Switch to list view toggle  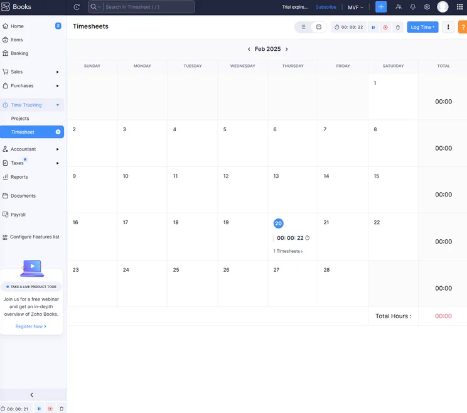point(303,27)
